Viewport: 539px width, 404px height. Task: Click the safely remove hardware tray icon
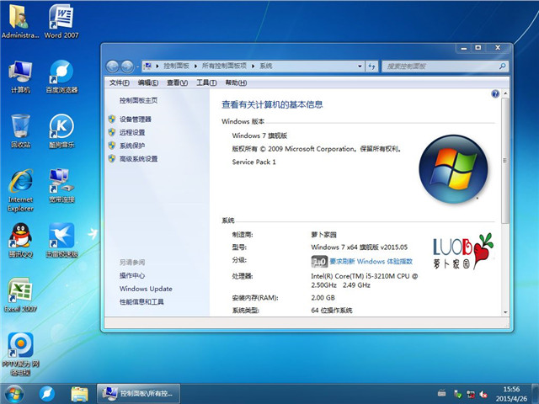(457, 394)
